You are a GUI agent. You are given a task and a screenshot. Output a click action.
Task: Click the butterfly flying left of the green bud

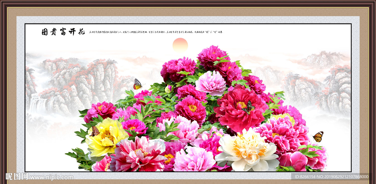click(x=138, y=84)
